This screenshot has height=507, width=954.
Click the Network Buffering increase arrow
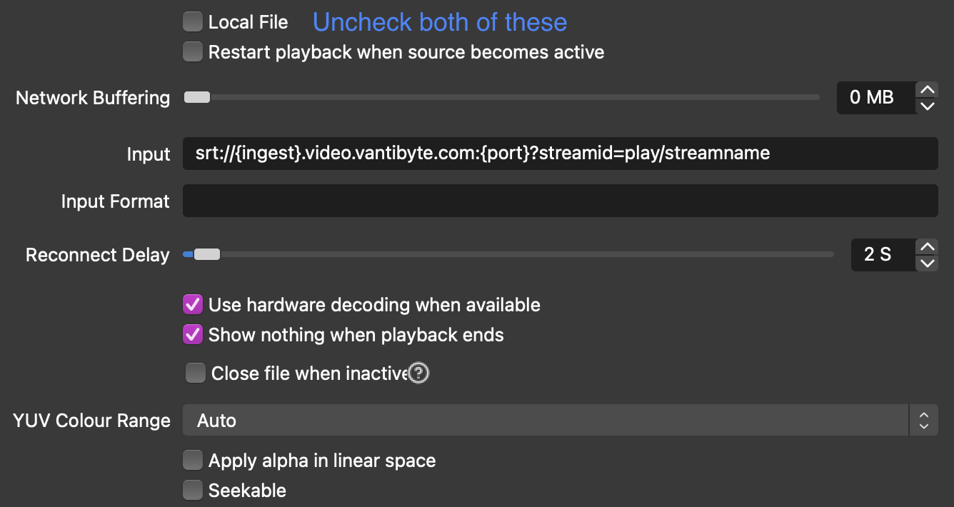tap(927, 88)
